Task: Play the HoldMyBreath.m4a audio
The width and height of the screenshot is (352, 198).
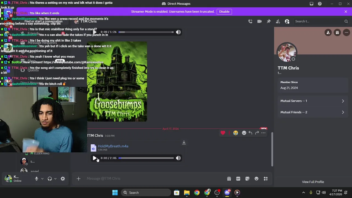Action: [95, 158]
